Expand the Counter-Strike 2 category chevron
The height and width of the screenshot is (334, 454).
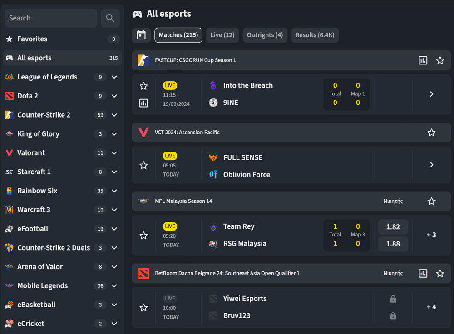[114, 115]
